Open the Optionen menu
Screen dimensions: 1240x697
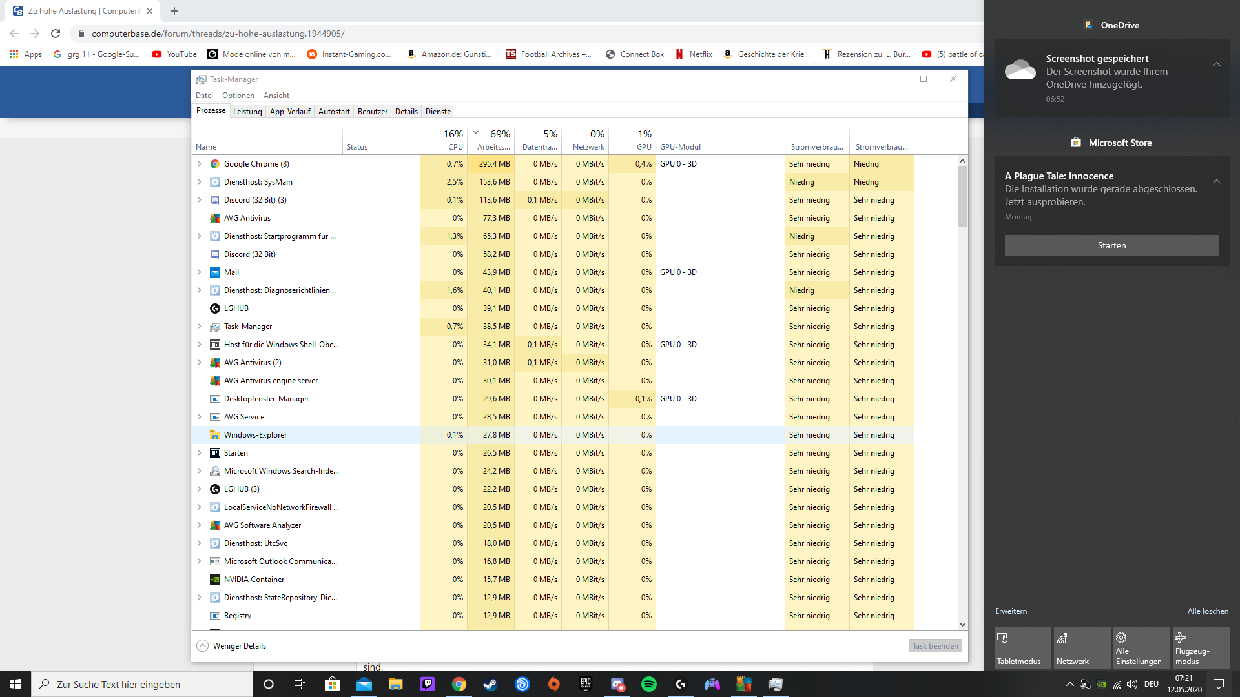tap(238, 96)
